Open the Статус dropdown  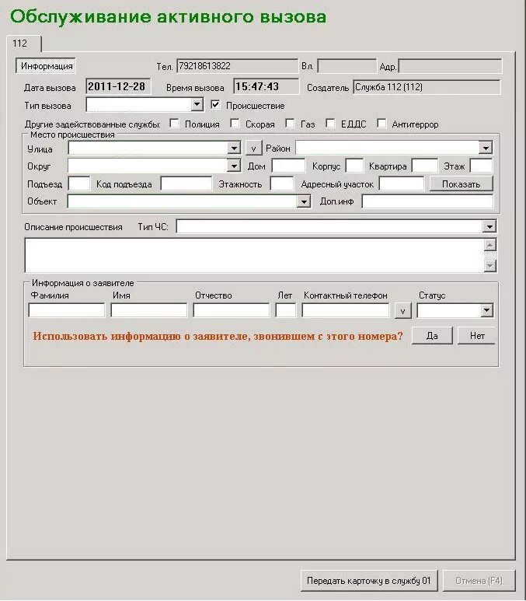(486, 310)
